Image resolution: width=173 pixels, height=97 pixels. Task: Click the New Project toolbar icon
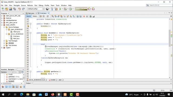coord(7,9)
